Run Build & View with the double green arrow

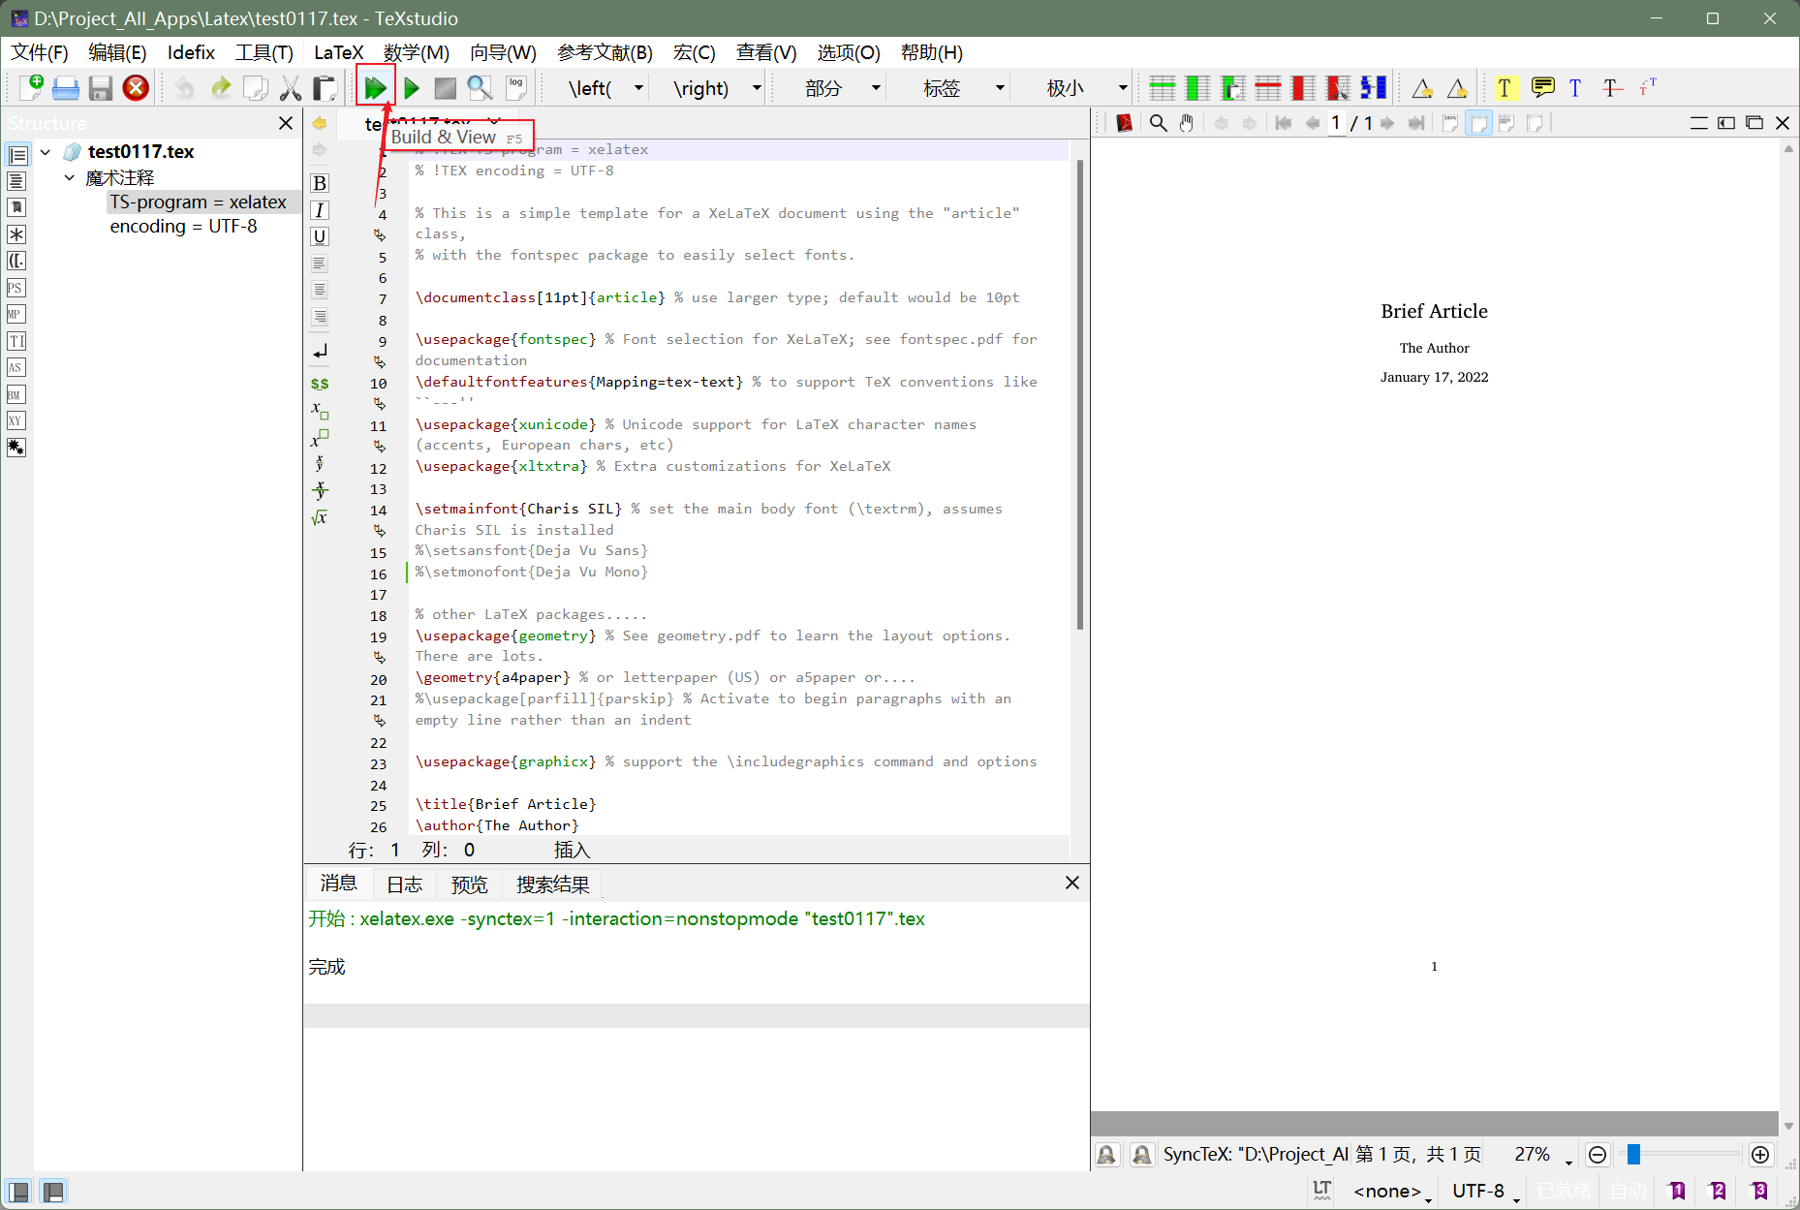point(376,87)
